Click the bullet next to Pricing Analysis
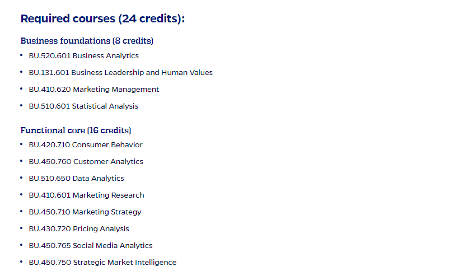Image resolution: width=449 pixels, height=271 pixels. click(22, 228)
